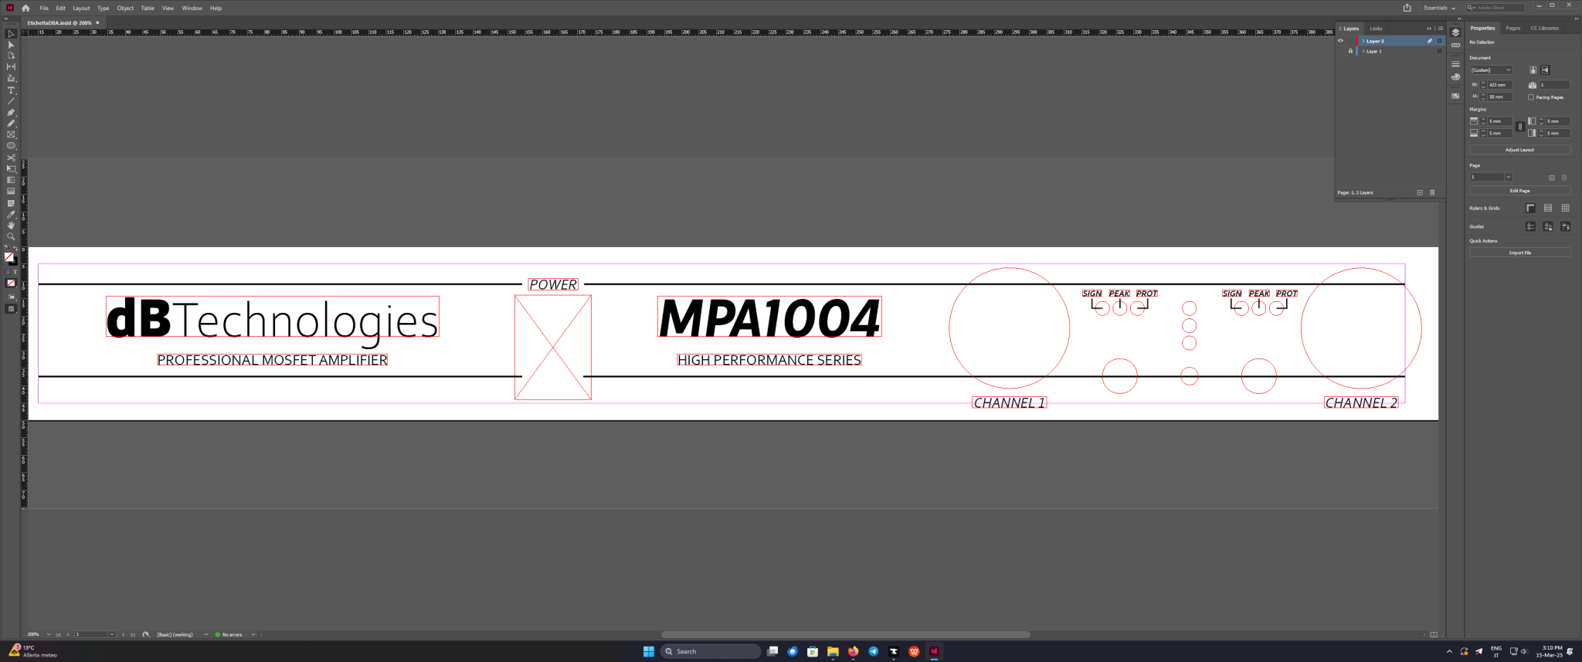Image resolution: width=1582 pixels, height=662 pixels.
Task: Select the Zoom tool
Action: [x=11, y=236]
